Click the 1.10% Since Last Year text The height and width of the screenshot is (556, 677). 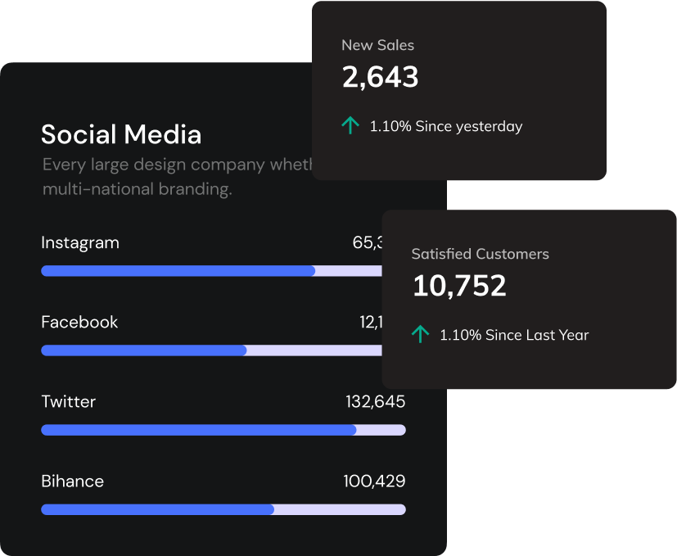click(x=514, y=335)
